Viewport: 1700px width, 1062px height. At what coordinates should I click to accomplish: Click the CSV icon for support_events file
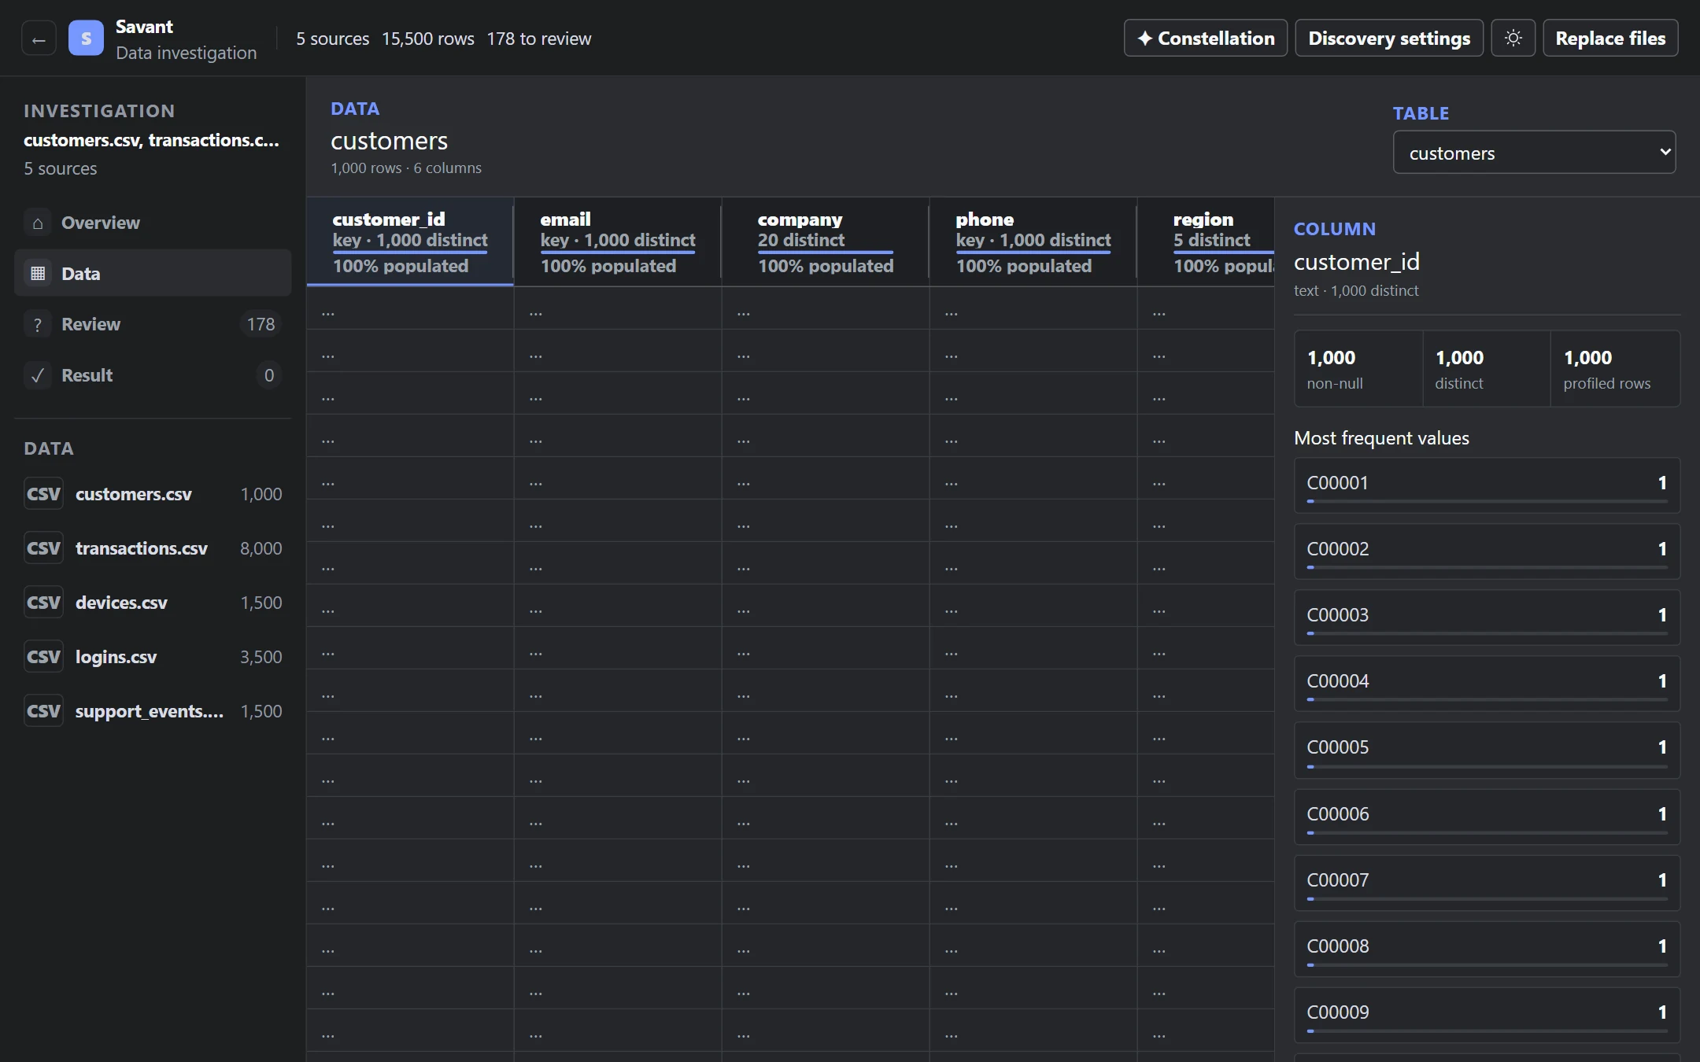tap(43, 711)
